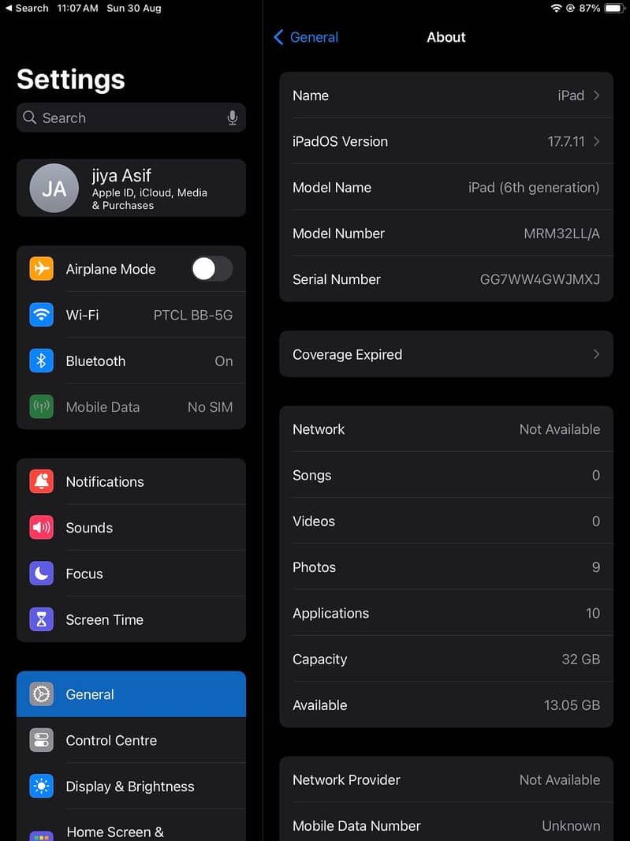Open Bluetooth settings

coord(132,361)
